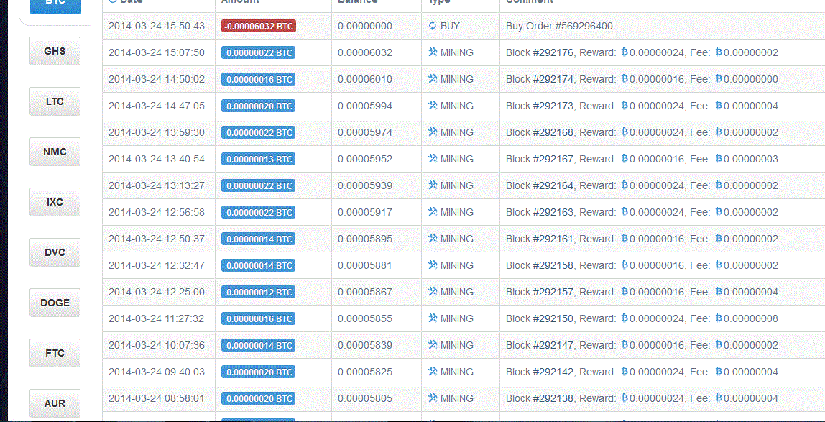This screenshot has width=825, height=422.
Task: Open the DVC currency tab
Action: click(55, 252)
